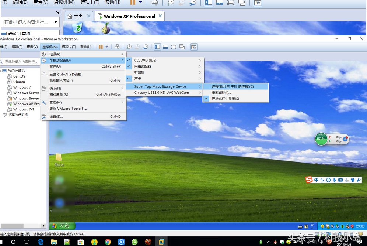Open Google Chrome from Windows taskbar

pyautogui.click(x=108, y=242)
